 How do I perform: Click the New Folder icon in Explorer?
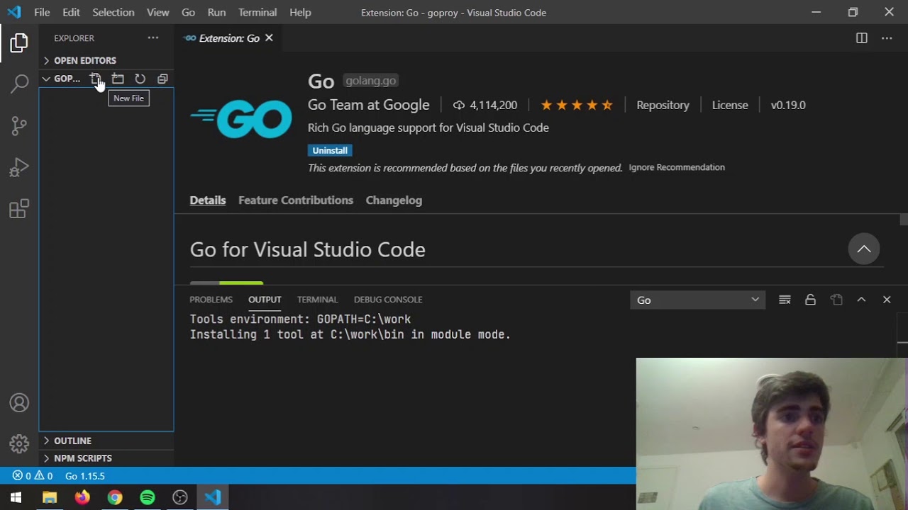[118, 79]
